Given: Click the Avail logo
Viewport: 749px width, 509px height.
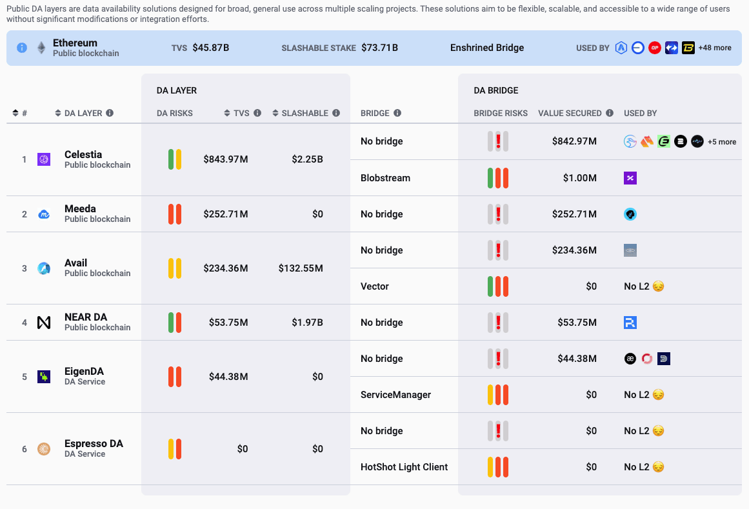Looking at the screenshot, I should (44, 268).
